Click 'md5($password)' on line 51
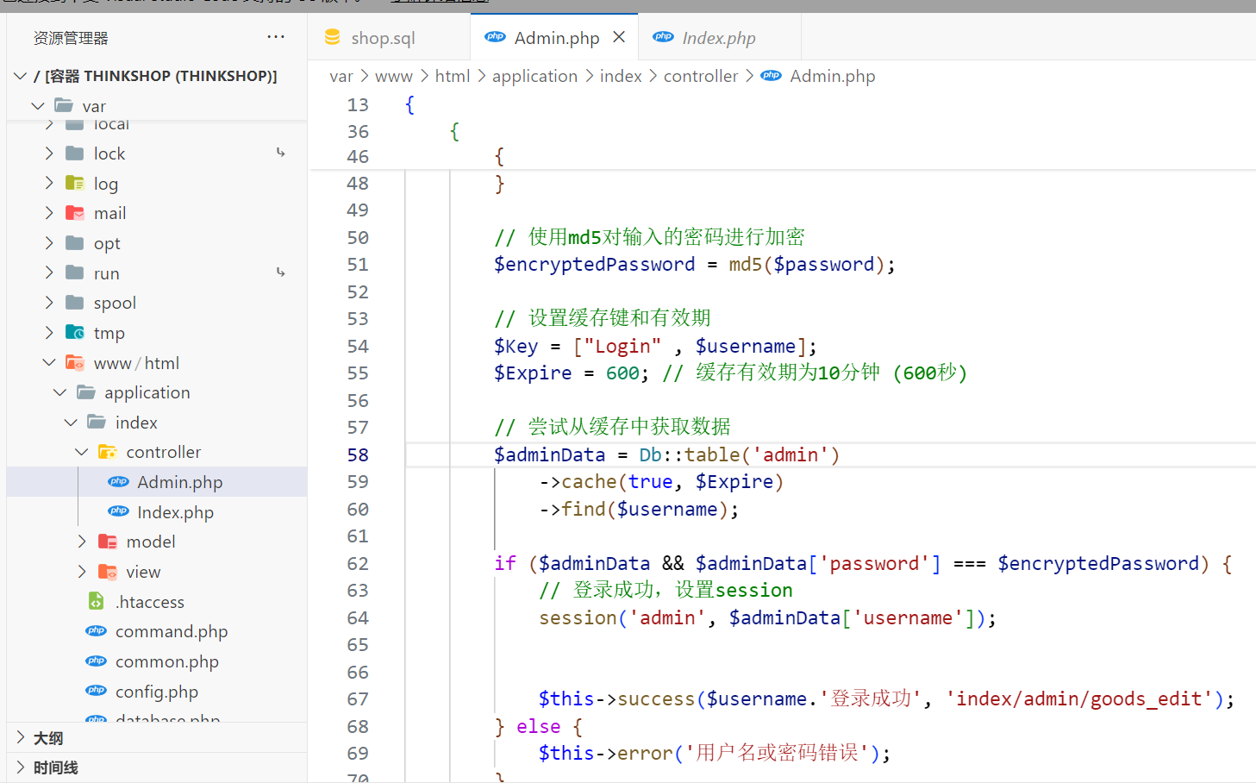This screenshot has height=783, width=1256. pyautogui.click(x=807, y=264)
